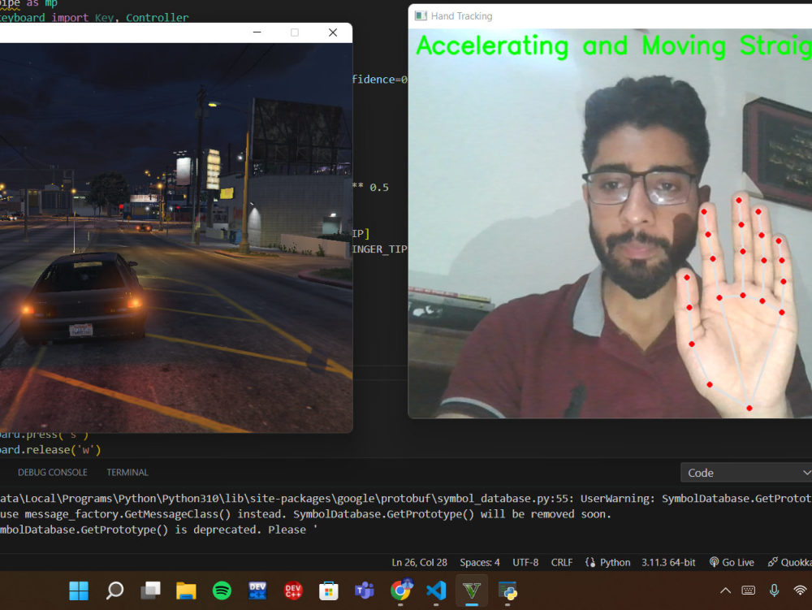
Task: Close the game window
Action: pos(333,32)
